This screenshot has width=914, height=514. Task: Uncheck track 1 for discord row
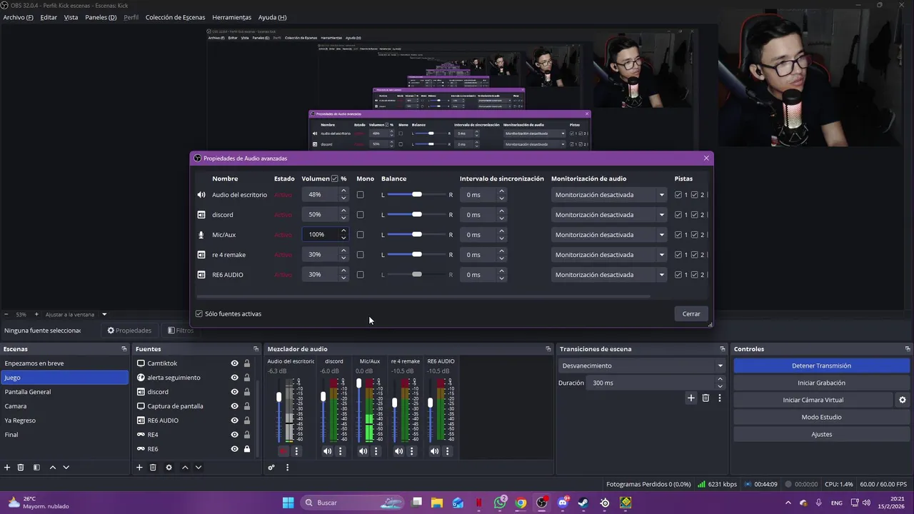click(x=678, y=215)
